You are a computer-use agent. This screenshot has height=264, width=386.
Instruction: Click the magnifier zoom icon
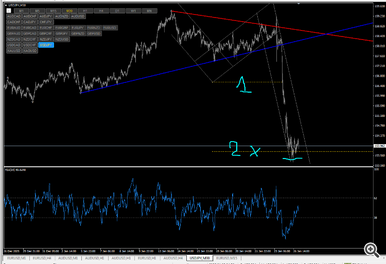pos(372,250)
